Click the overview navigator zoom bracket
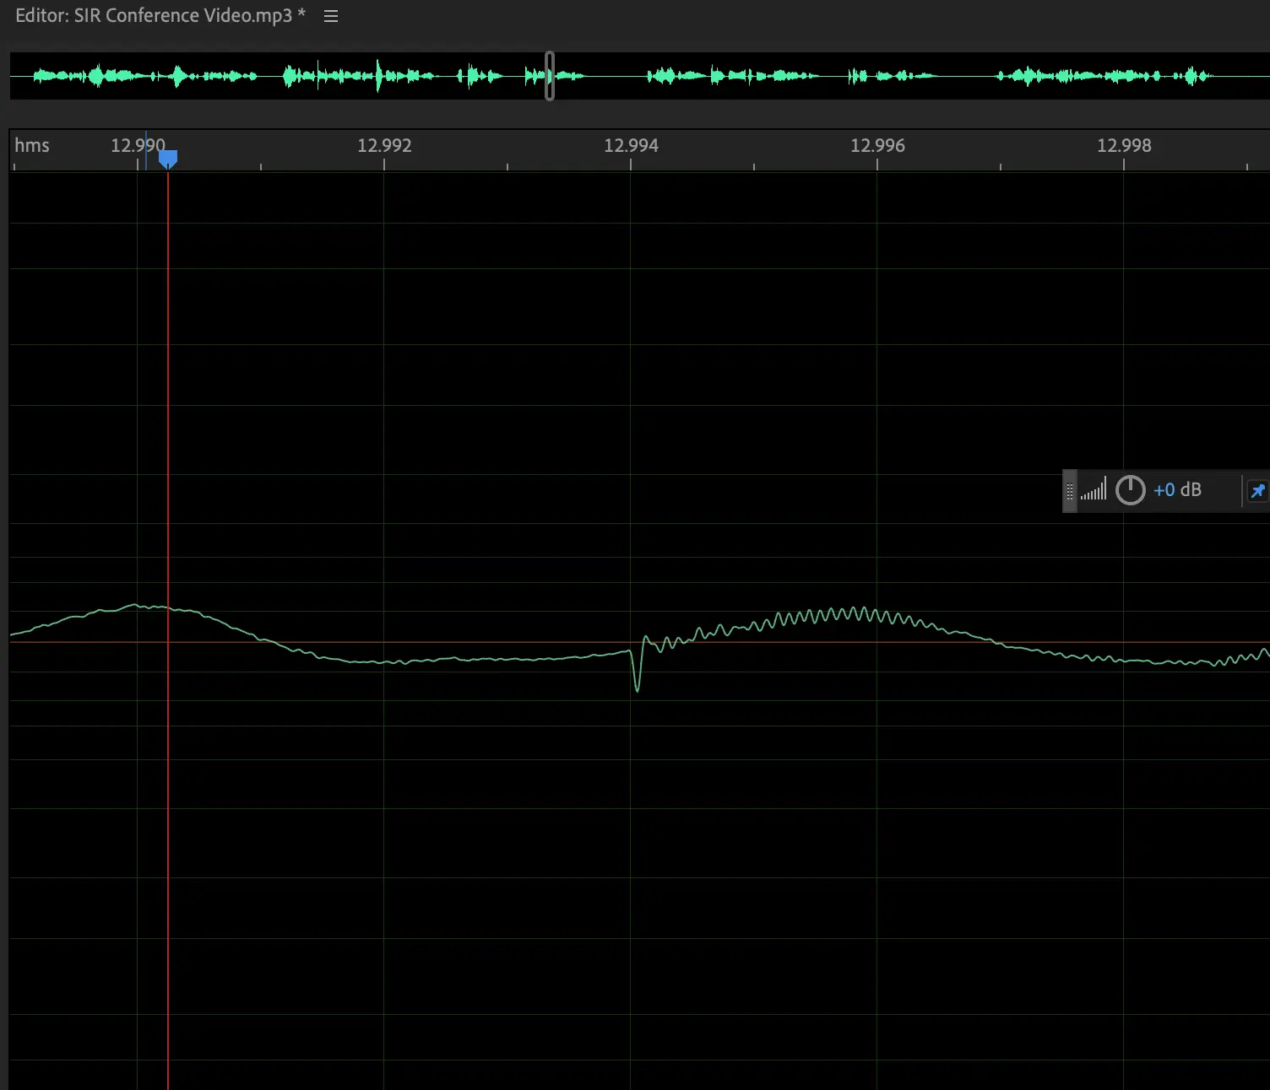This screenshot has height=1090, width=1270. (x=550, y=76)
